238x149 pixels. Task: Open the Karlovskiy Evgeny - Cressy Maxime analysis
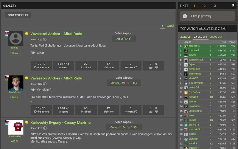coord(60,123)
